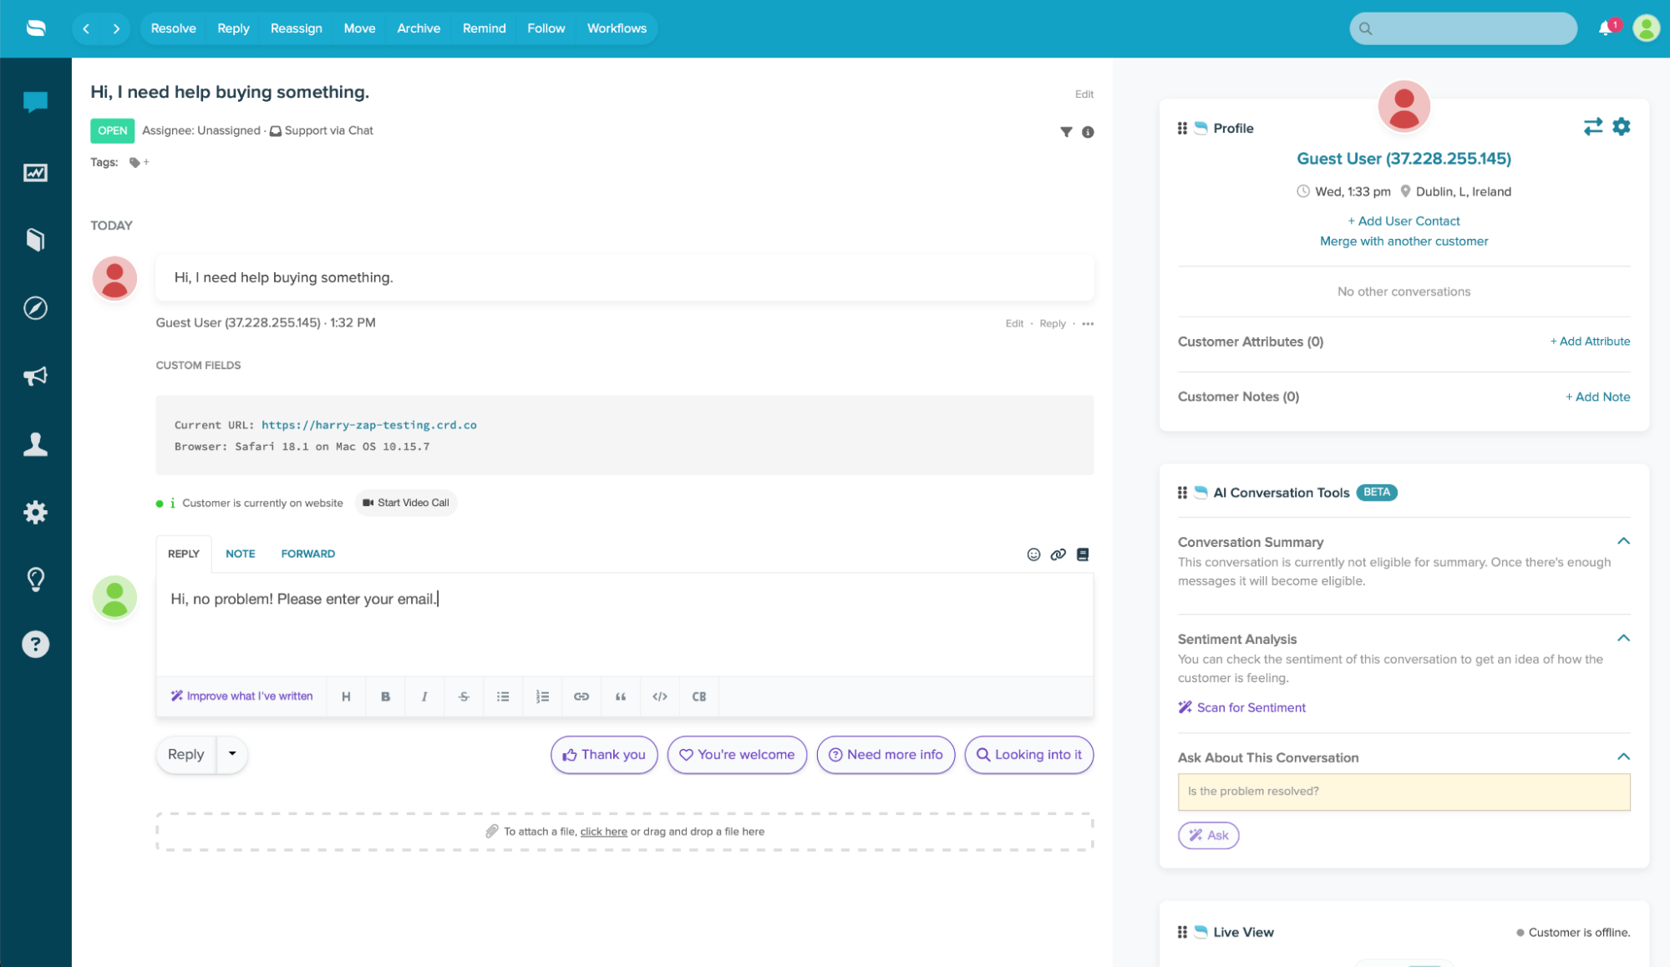Image resolution: width=1670 pixels, height=967 pixels.
Task: Select the Campaigns megaphone icon
Action: pos(35,376)
